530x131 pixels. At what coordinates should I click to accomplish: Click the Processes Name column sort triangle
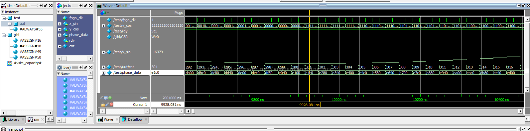point(59,74)
